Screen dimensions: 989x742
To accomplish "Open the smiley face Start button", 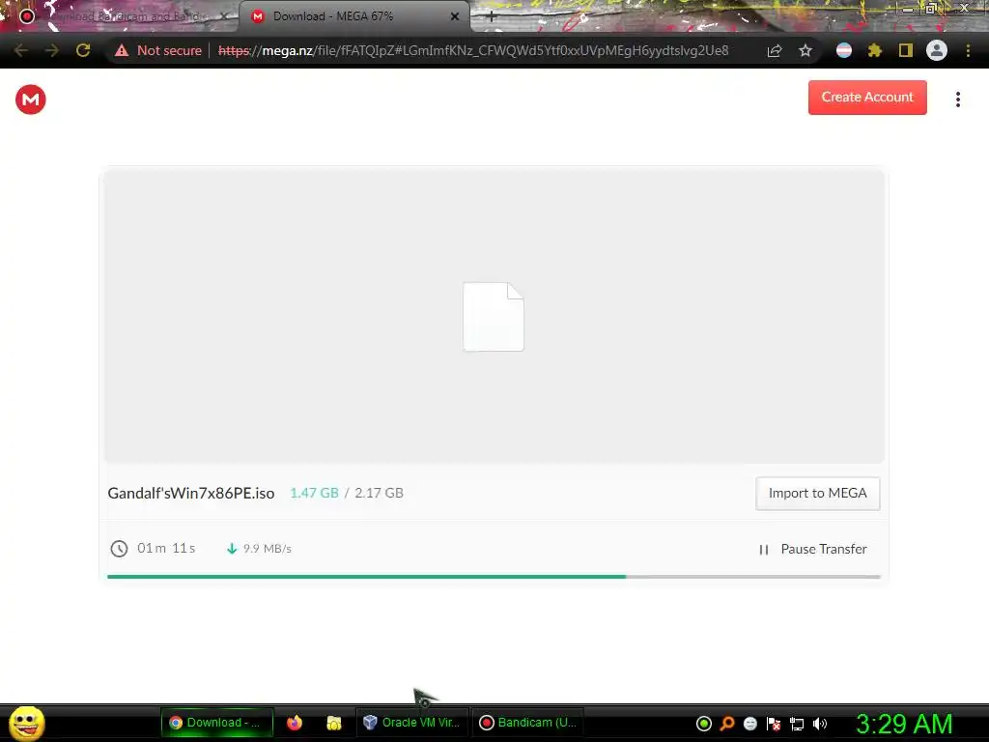I will 27,723.
